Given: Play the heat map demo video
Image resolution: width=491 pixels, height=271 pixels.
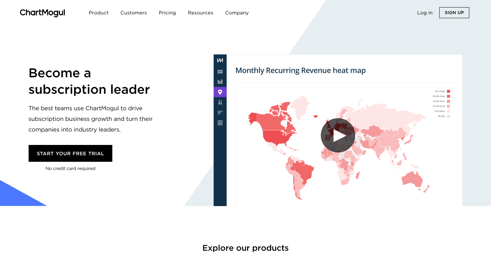Looking at the screenshot, I should coord(338,135).
